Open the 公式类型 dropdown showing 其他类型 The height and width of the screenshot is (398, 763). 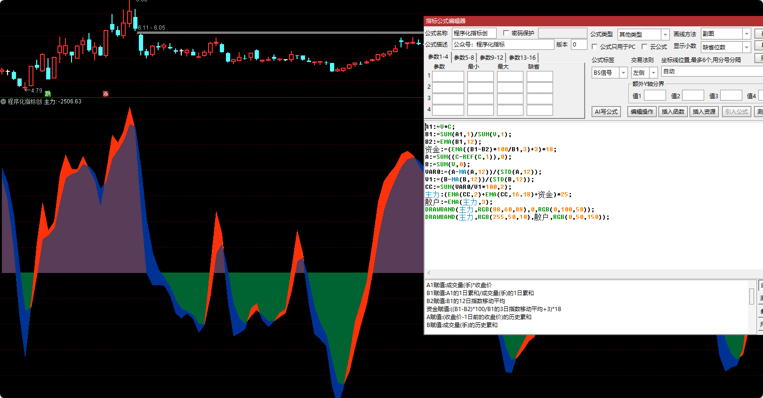click(665, 34)
